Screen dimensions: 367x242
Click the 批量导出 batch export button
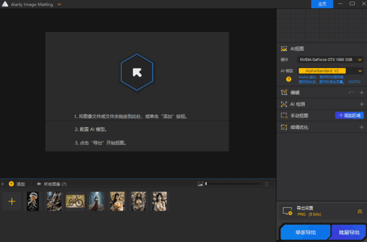point(348,233)
